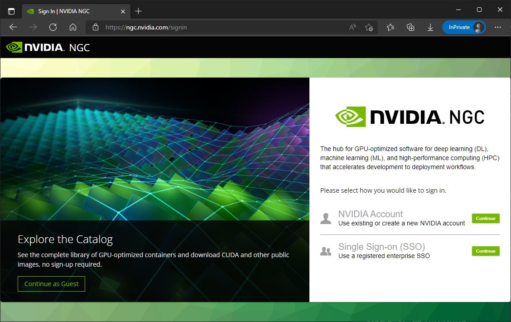This screenshot has width=511, height=322.
Task: Continue with Single Sign-on (SSO)
Action: (x=486, y=251)
